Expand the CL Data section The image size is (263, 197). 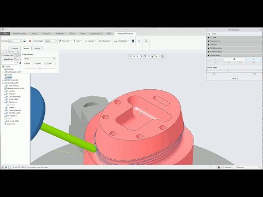235,37
